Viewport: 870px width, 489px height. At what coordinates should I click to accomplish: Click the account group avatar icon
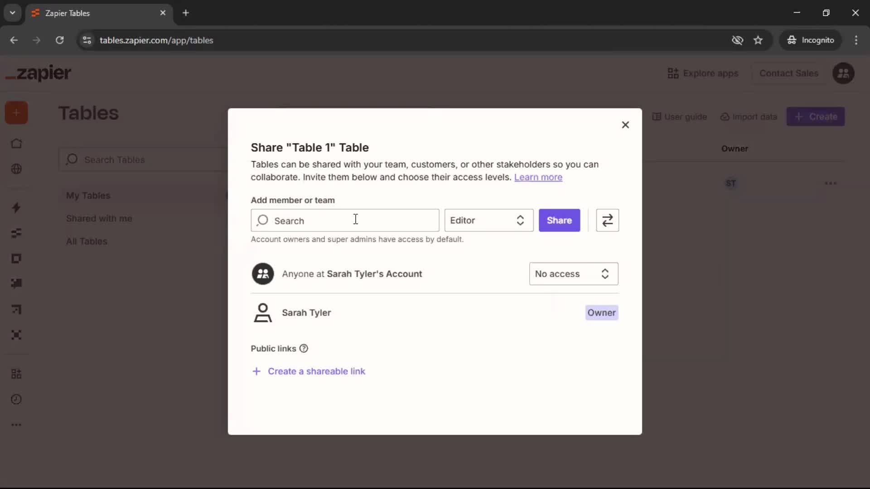coord(263,274)
